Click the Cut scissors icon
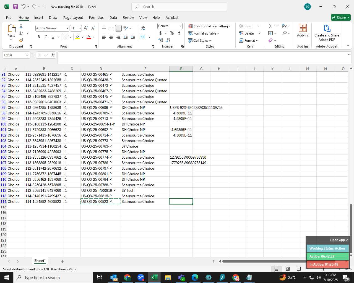Image resolution: width=354 pixels, height=283 pixels. tap(21, 26)
